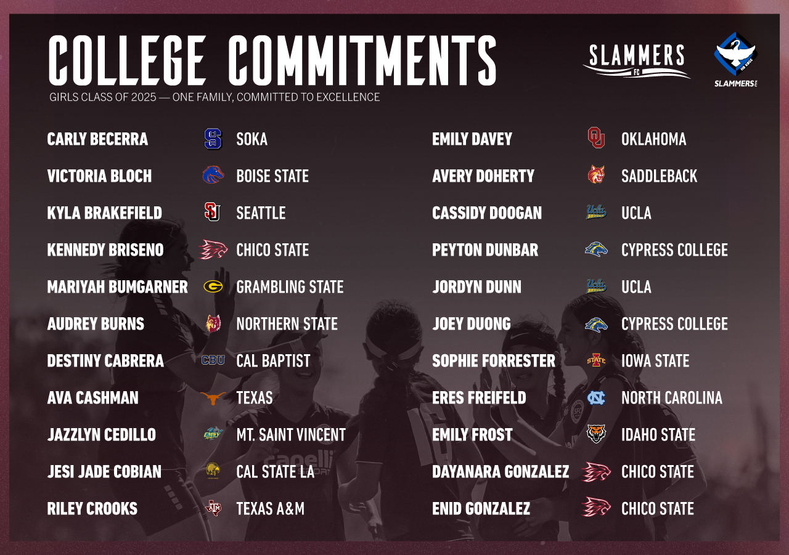This screenshot has width=789, height=555.
Task: Click the Texas A&M logo
Action: click(x=213, y=508)
